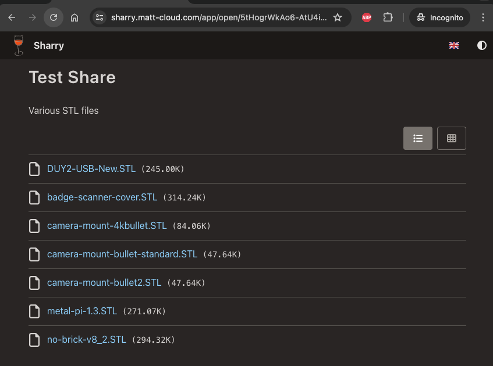Click file icon beside DUY2-USB-New.STL
Screen dimensions: 493x366
35,169
